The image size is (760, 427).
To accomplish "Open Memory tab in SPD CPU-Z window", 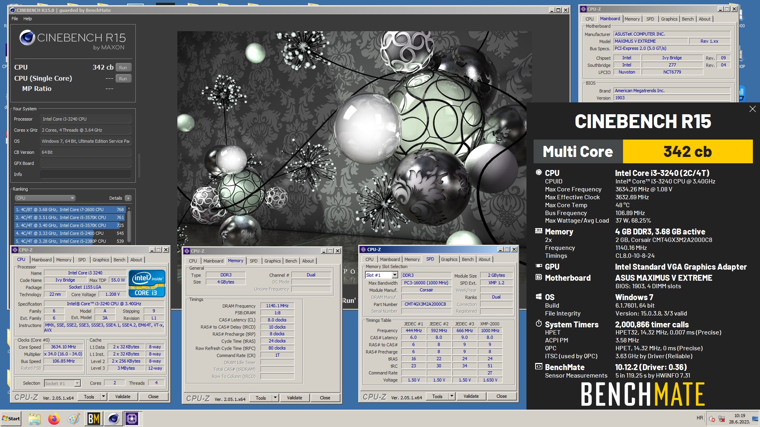I will coord(412,259).
